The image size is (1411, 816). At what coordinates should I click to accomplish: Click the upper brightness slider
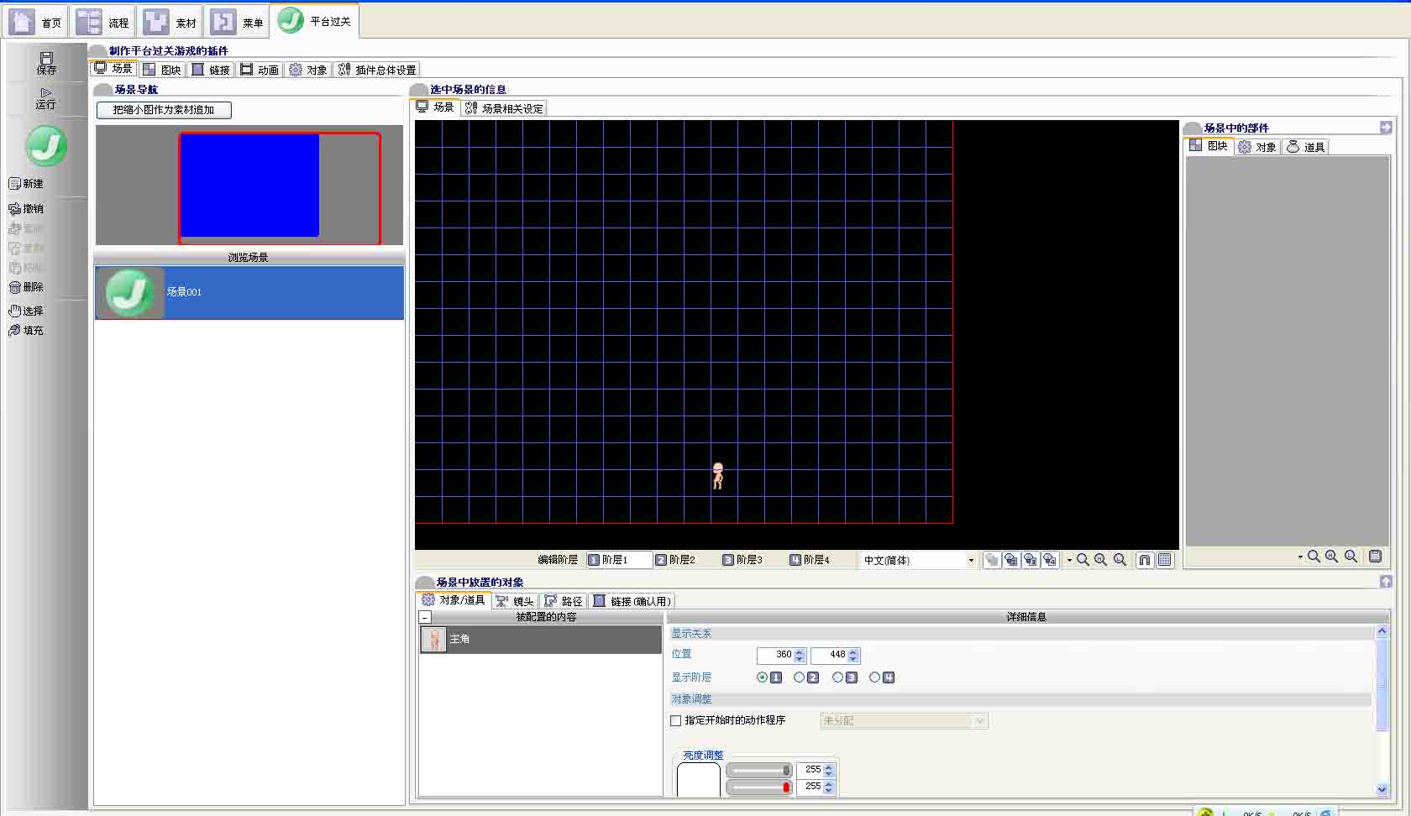(759, 770)
